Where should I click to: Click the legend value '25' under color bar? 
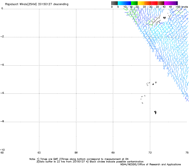144,7
